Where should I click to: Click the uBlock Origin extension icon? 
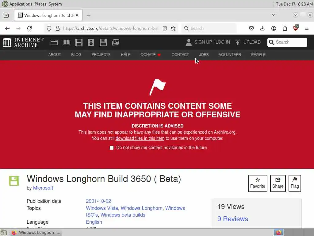click(296, 28)
